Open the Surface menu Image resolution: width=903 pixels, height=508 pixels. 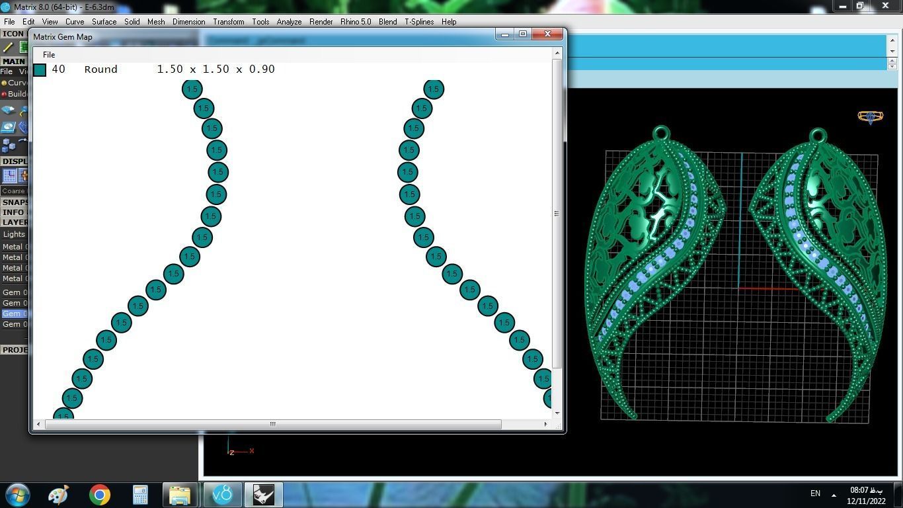click(x=104, y=22)
